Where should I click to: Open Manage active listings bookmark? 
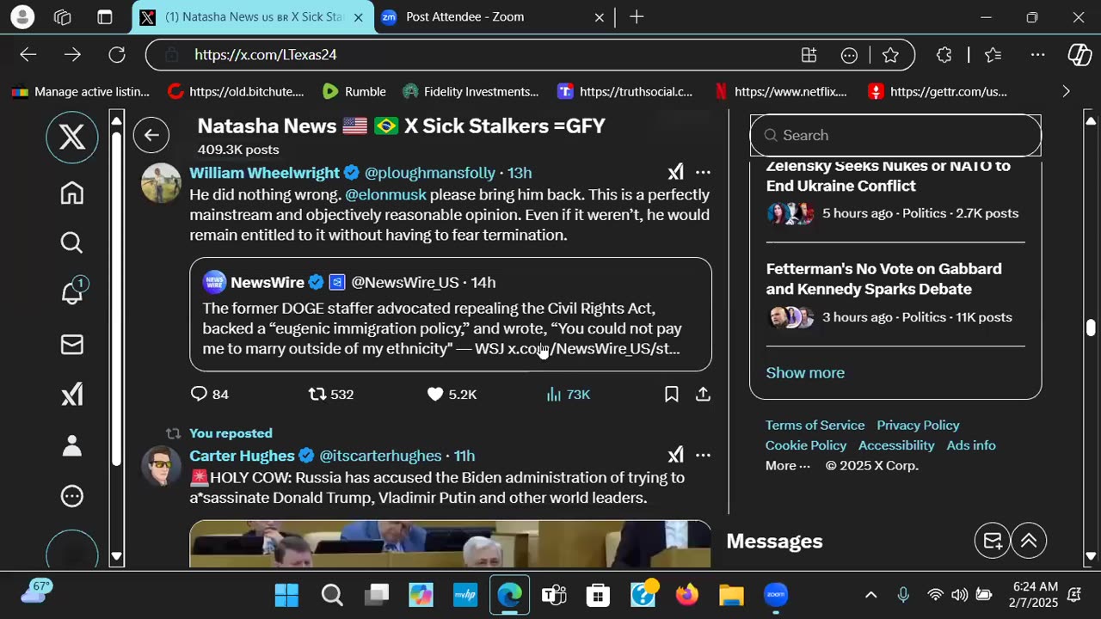click(81, 91)
